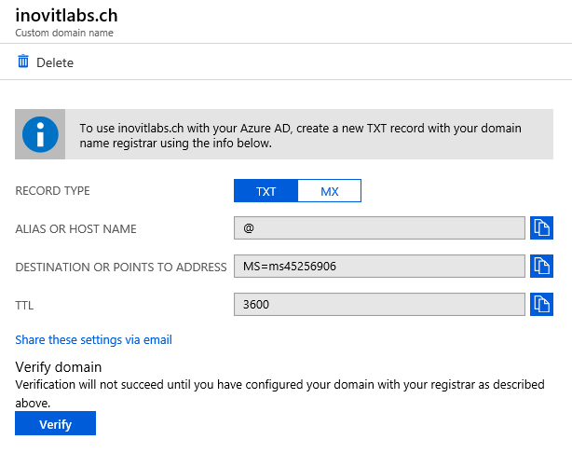572x453 pixels.
Task: Click the RECORD TYPE label
Action: [x=52, y=191]
